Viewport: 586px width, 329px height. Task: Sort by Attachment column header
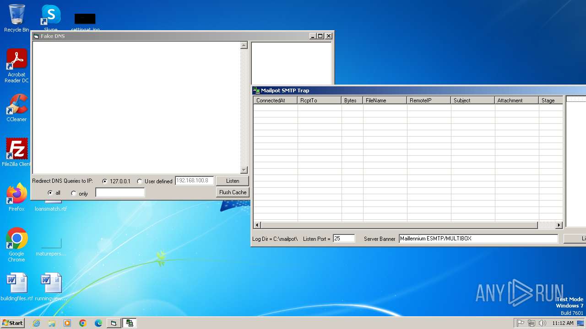[x=517, y=101]
